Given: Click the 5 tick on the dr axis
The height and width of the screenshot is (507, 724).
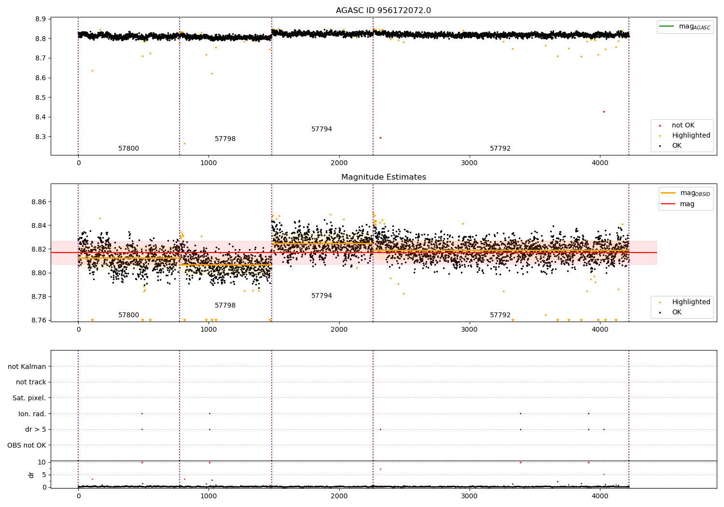Looking at the screenshot, I should tap(44, 475).
